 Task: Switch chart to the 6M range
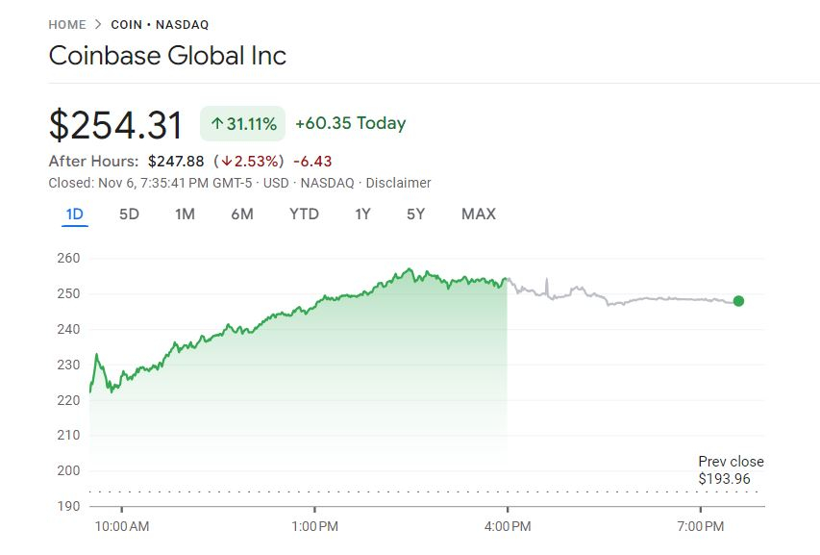click(242, 214)
